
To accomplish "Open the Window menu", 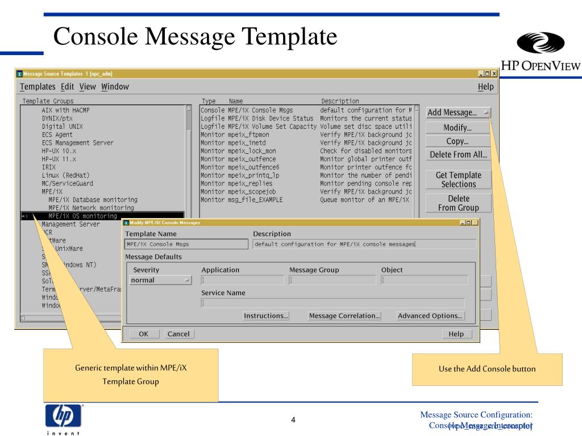I will (115, 86).
